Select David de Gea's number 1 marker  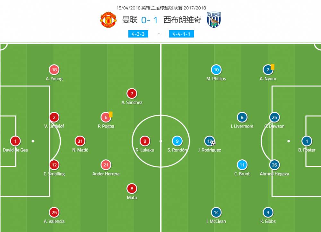coord(15,141)
